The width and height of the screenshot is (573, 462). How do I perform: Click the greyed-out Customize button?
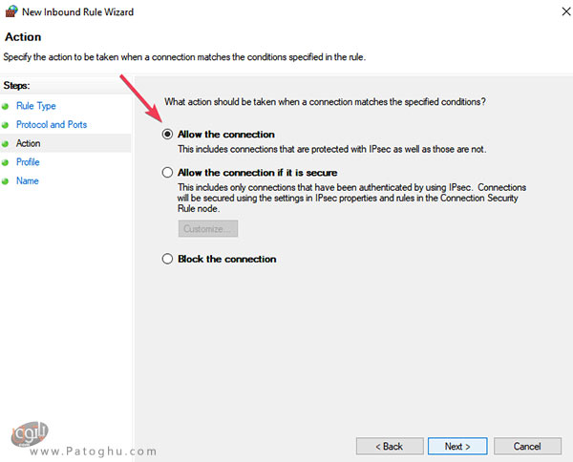click(x=208, y=229)
